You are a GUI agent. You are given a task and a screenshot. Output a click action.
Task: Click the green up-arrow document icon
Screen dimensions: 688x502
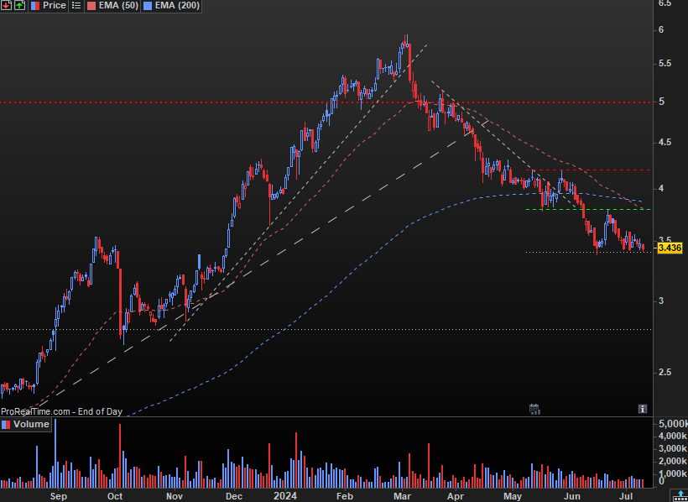click(19, 5)
